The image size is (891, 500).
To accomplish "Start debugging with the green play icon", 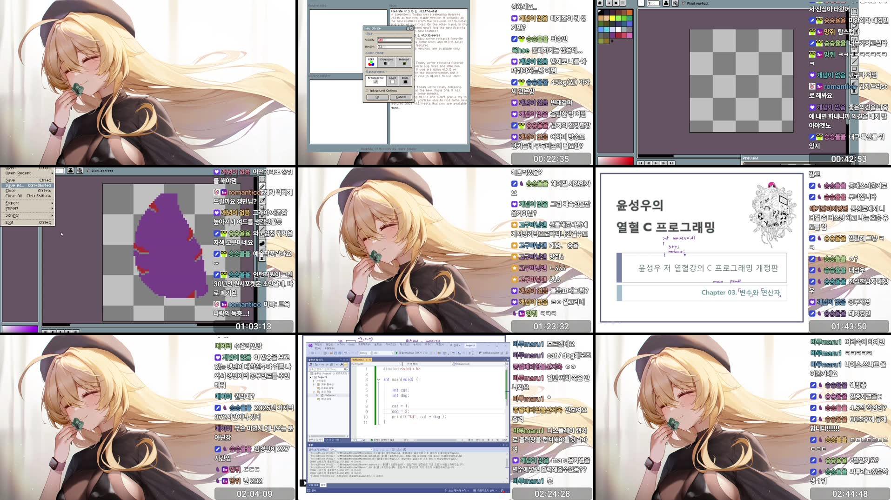I will coord(396,353).
